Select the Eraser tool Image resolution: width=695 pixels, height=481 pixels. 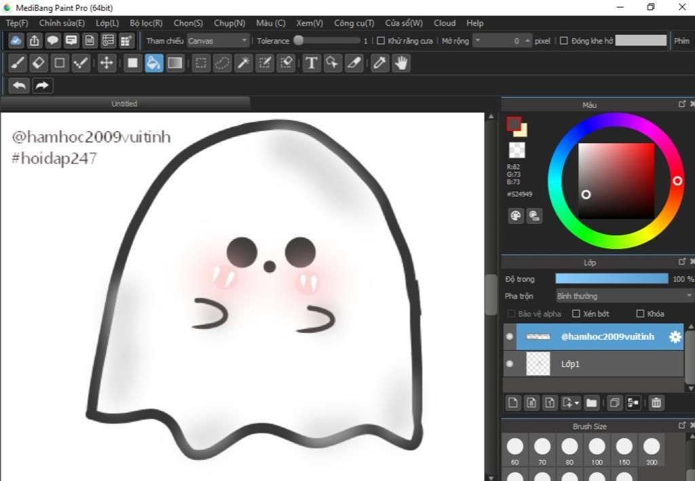(39, 63)
